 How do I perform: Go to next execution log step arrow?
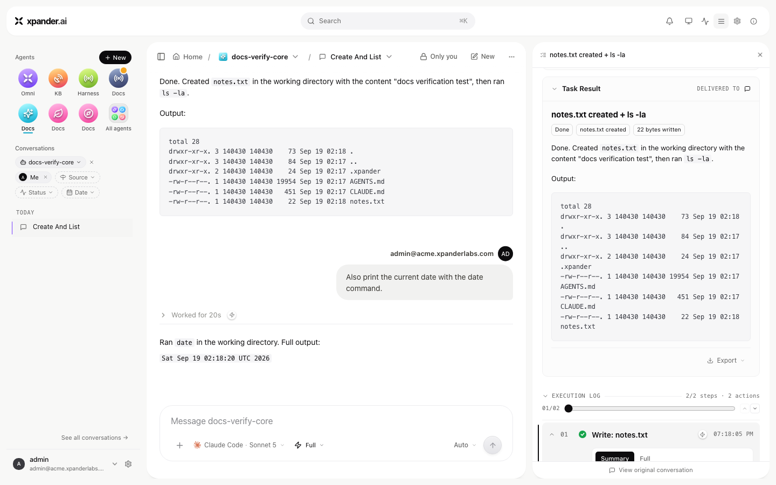point(755,408)
